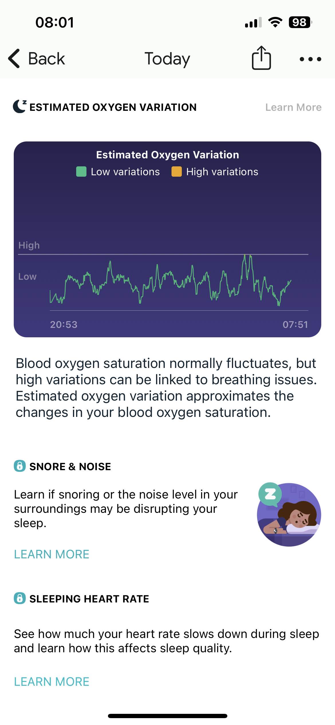Image resolution: width=335 pixels, height=725 pixels.
Task: Open Learn More for Estimated Oxygen Variation
Action: 293,107
